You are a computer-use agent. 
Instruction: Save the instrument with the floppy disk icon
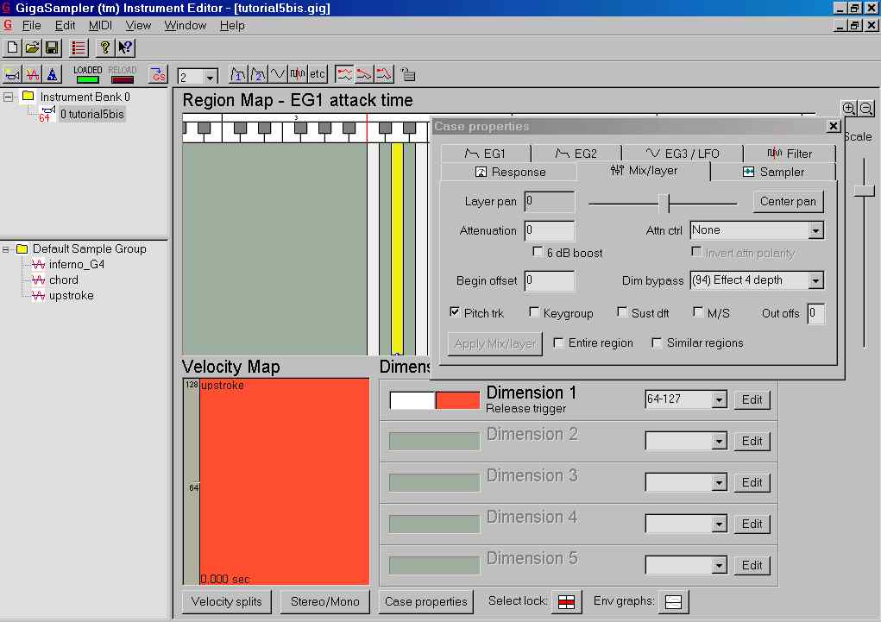pyautogui.click(x=53, y=47)
